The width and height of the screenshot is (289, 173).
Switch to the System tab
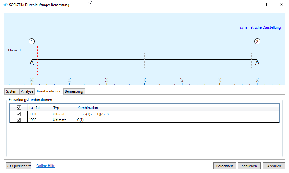click(x=12, y=91)
